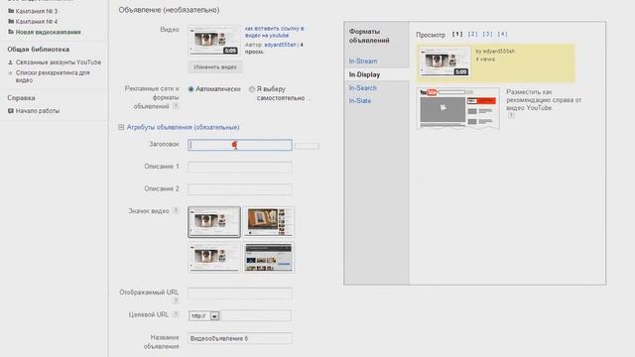Click Изменить видео button

[215, 67]
